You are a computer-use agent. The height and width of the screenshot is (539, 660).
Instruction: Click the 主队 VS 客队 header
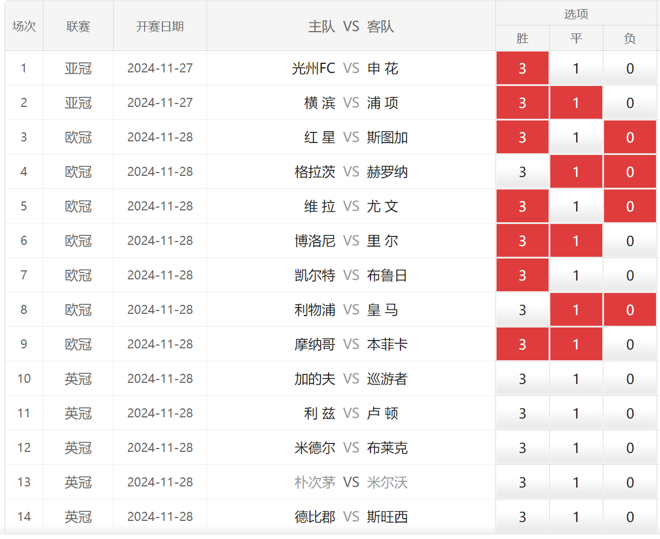coord(351,26)
